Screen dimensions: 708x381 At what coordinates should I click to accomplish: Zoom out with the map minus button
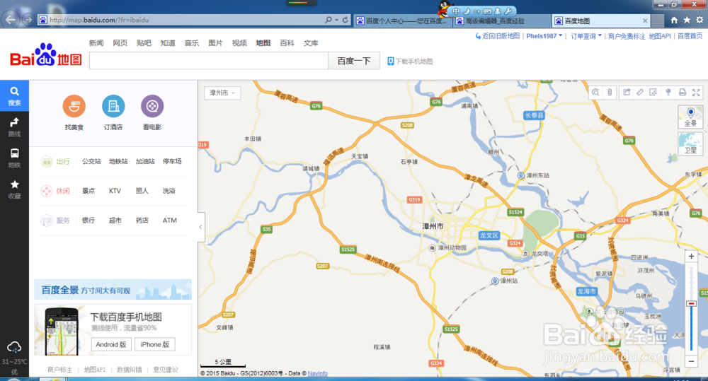click(x=691, y=361)
